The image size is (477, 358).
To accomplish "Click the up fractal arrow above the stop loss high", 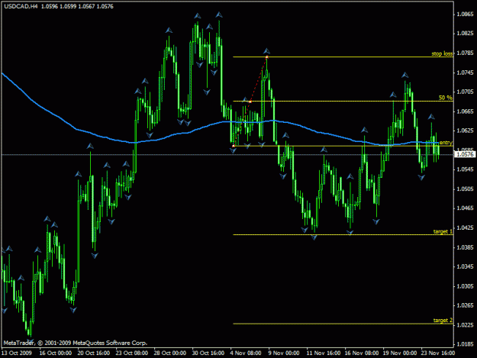I will click(x=266, y=51).
